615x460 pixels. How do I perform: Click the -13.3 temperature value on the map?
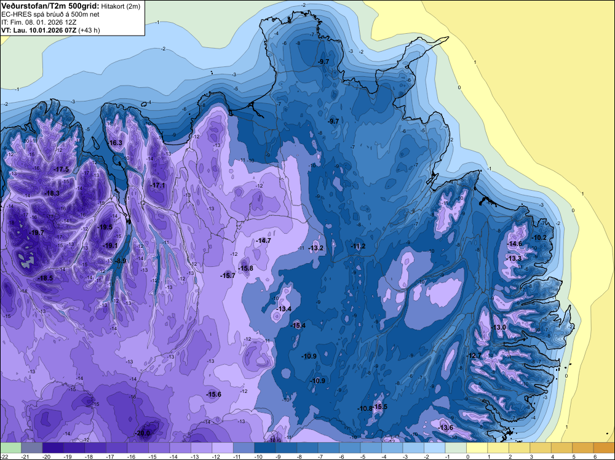tap(514, 258)
